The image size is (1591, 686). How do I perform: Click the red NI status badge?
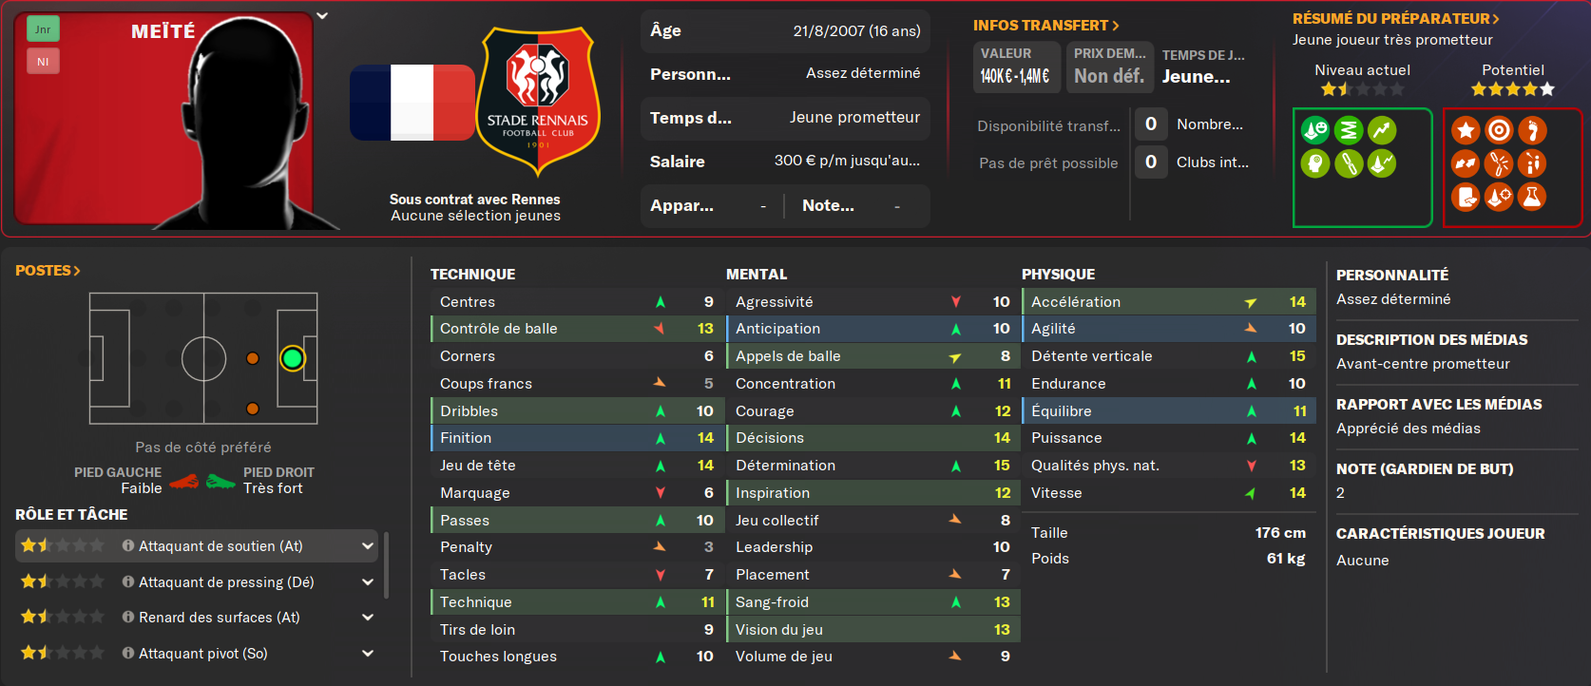43,62
